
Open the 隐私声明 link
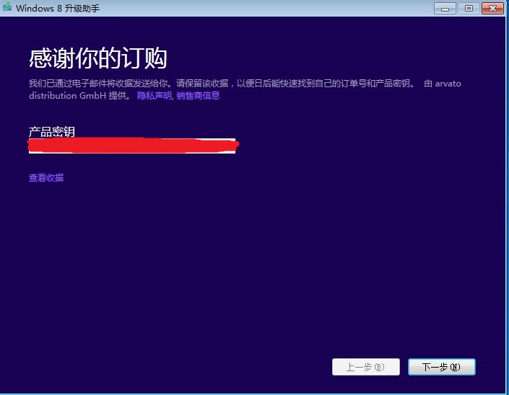(155, 96)
